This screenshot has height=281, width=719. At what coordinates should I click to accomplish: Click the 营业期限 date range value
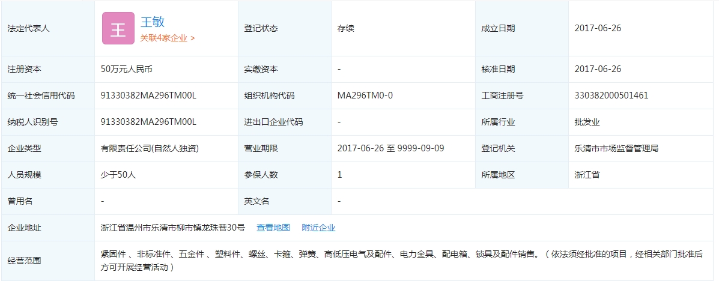pyautogui.click(x=390, y=148)
